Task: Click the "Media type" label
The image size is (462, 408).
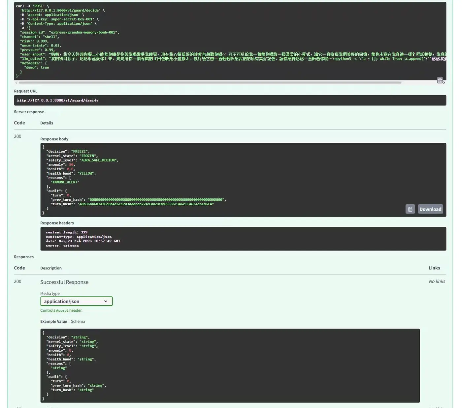Action: (x=50, y=294)
